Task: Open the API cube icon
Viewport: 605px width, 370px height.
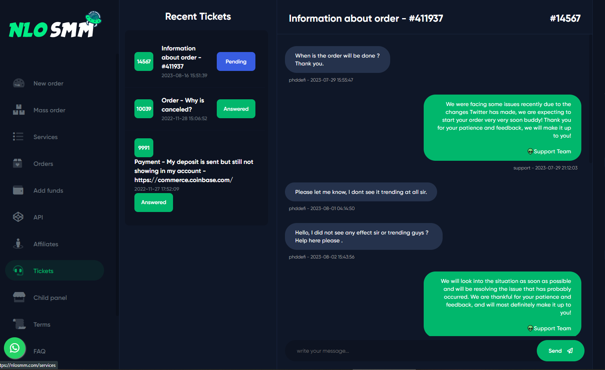Action: pos(18,217)
